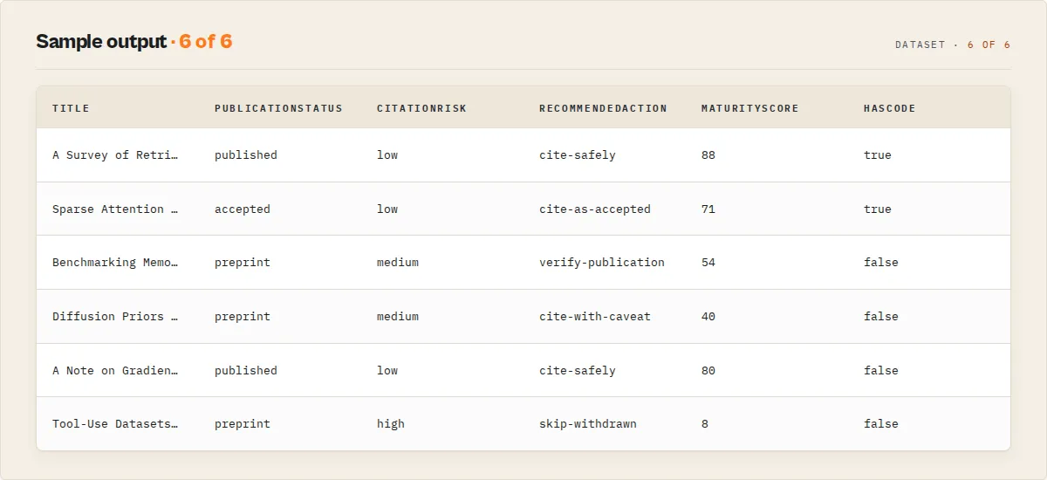
Task: Click the 'DATASET · 6 OF 6' label
Action: (953, 45)
